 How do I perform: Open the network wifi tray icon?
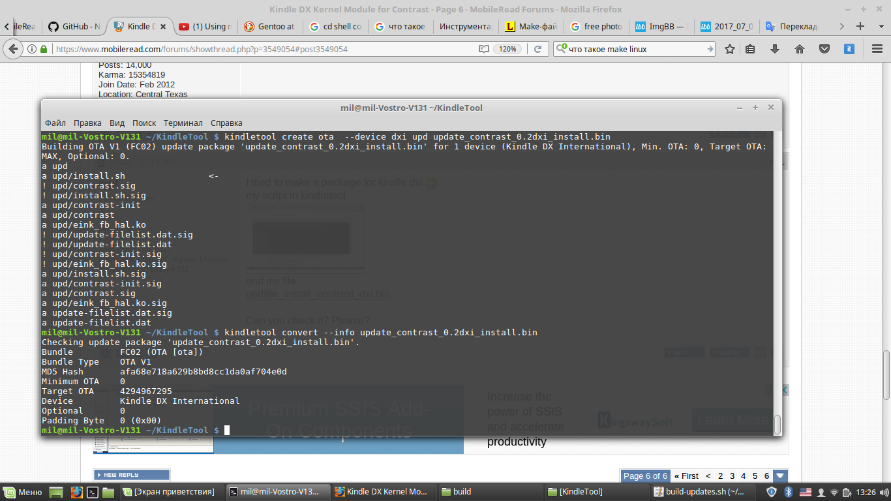click(x=834, y=492)
